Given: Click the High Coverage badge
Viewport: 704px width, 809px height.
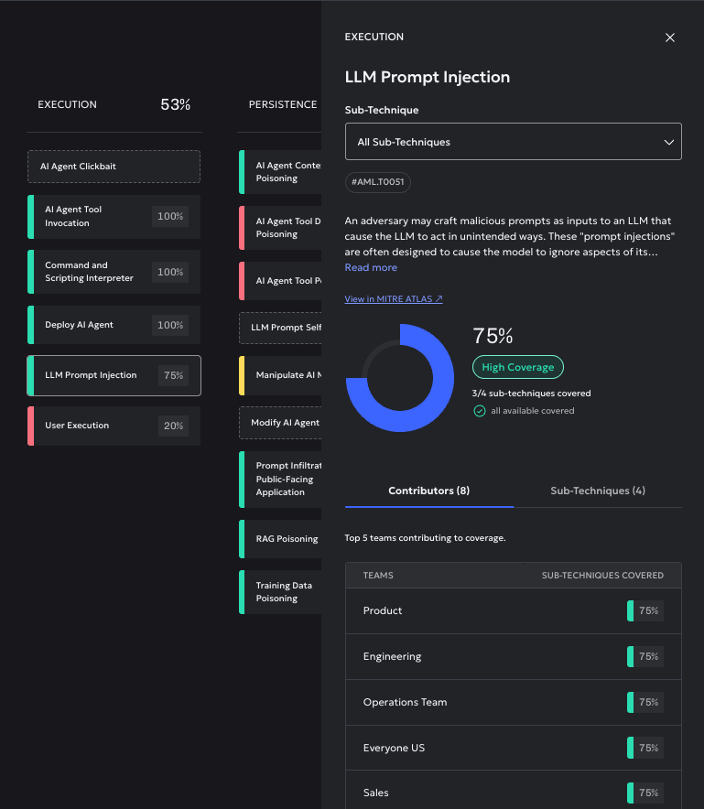Looking at the screenshot, I should [517, 367].
